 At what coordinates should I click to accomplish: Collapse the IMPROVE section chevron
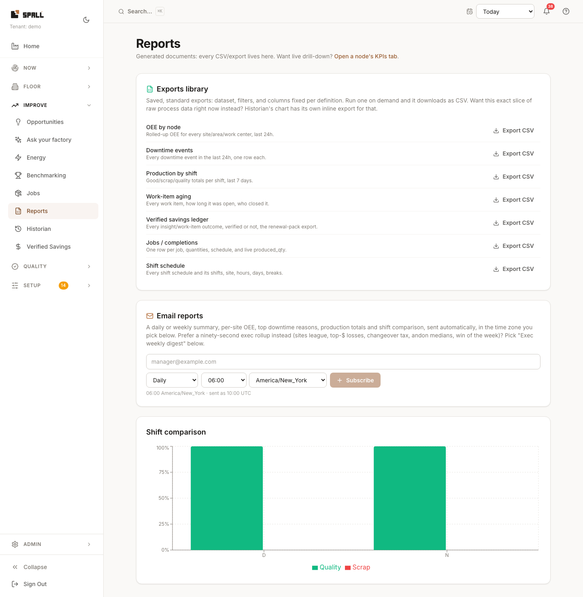click(89, 105)
